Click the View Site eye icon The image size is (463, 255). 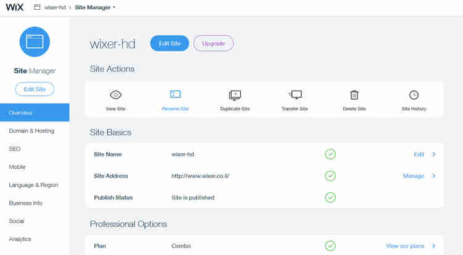tap(115, 95)
